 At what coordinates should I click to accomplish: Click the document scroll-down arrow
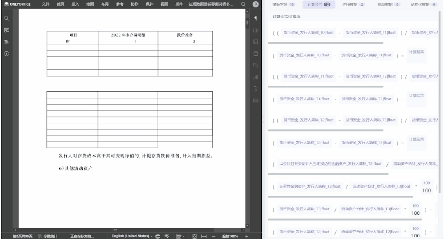[247, 226]
